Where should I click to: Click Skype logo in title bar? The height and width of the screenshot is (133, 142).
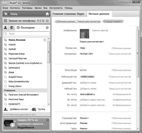pyautogui.click(x=5, y=3)
